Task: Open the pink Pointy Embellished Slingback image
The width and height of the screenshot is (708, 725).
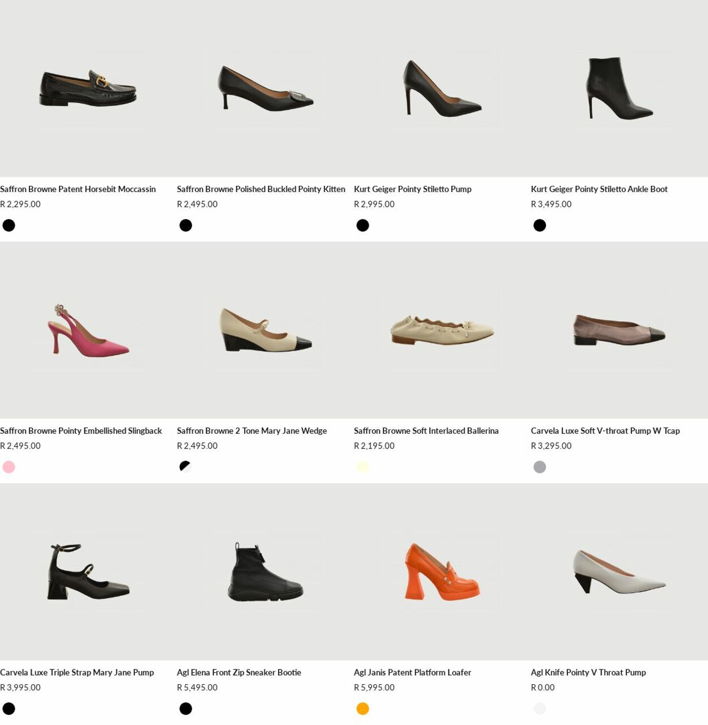Action: [x=88, y=330]
